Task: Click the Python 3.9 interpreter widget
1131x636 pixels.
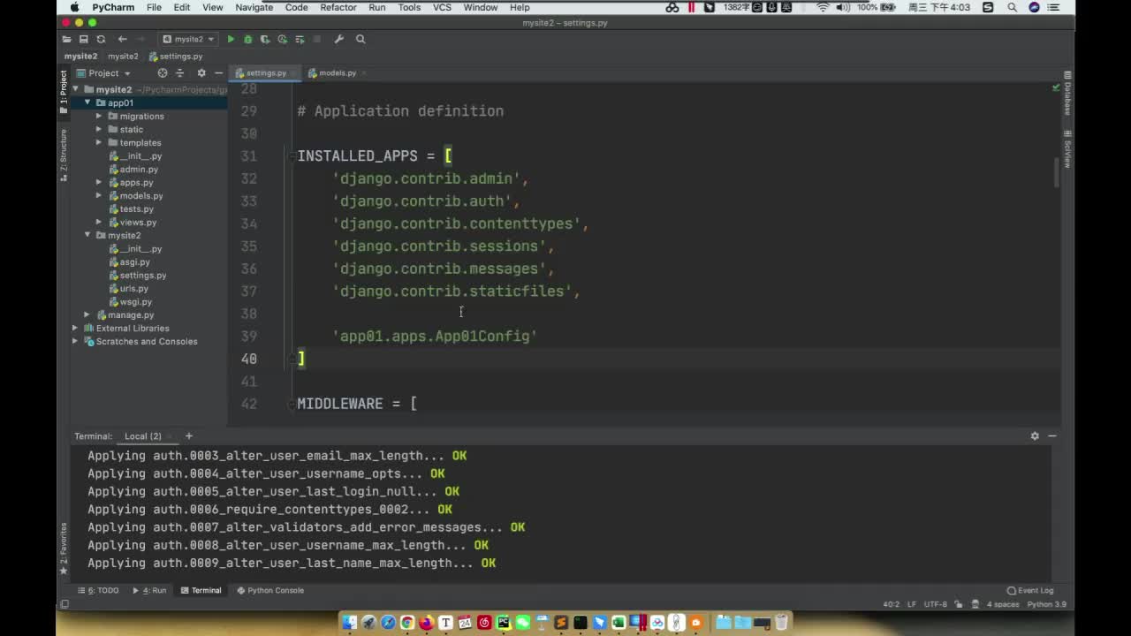Action: pyautogui.click(x=1047, y=604)
